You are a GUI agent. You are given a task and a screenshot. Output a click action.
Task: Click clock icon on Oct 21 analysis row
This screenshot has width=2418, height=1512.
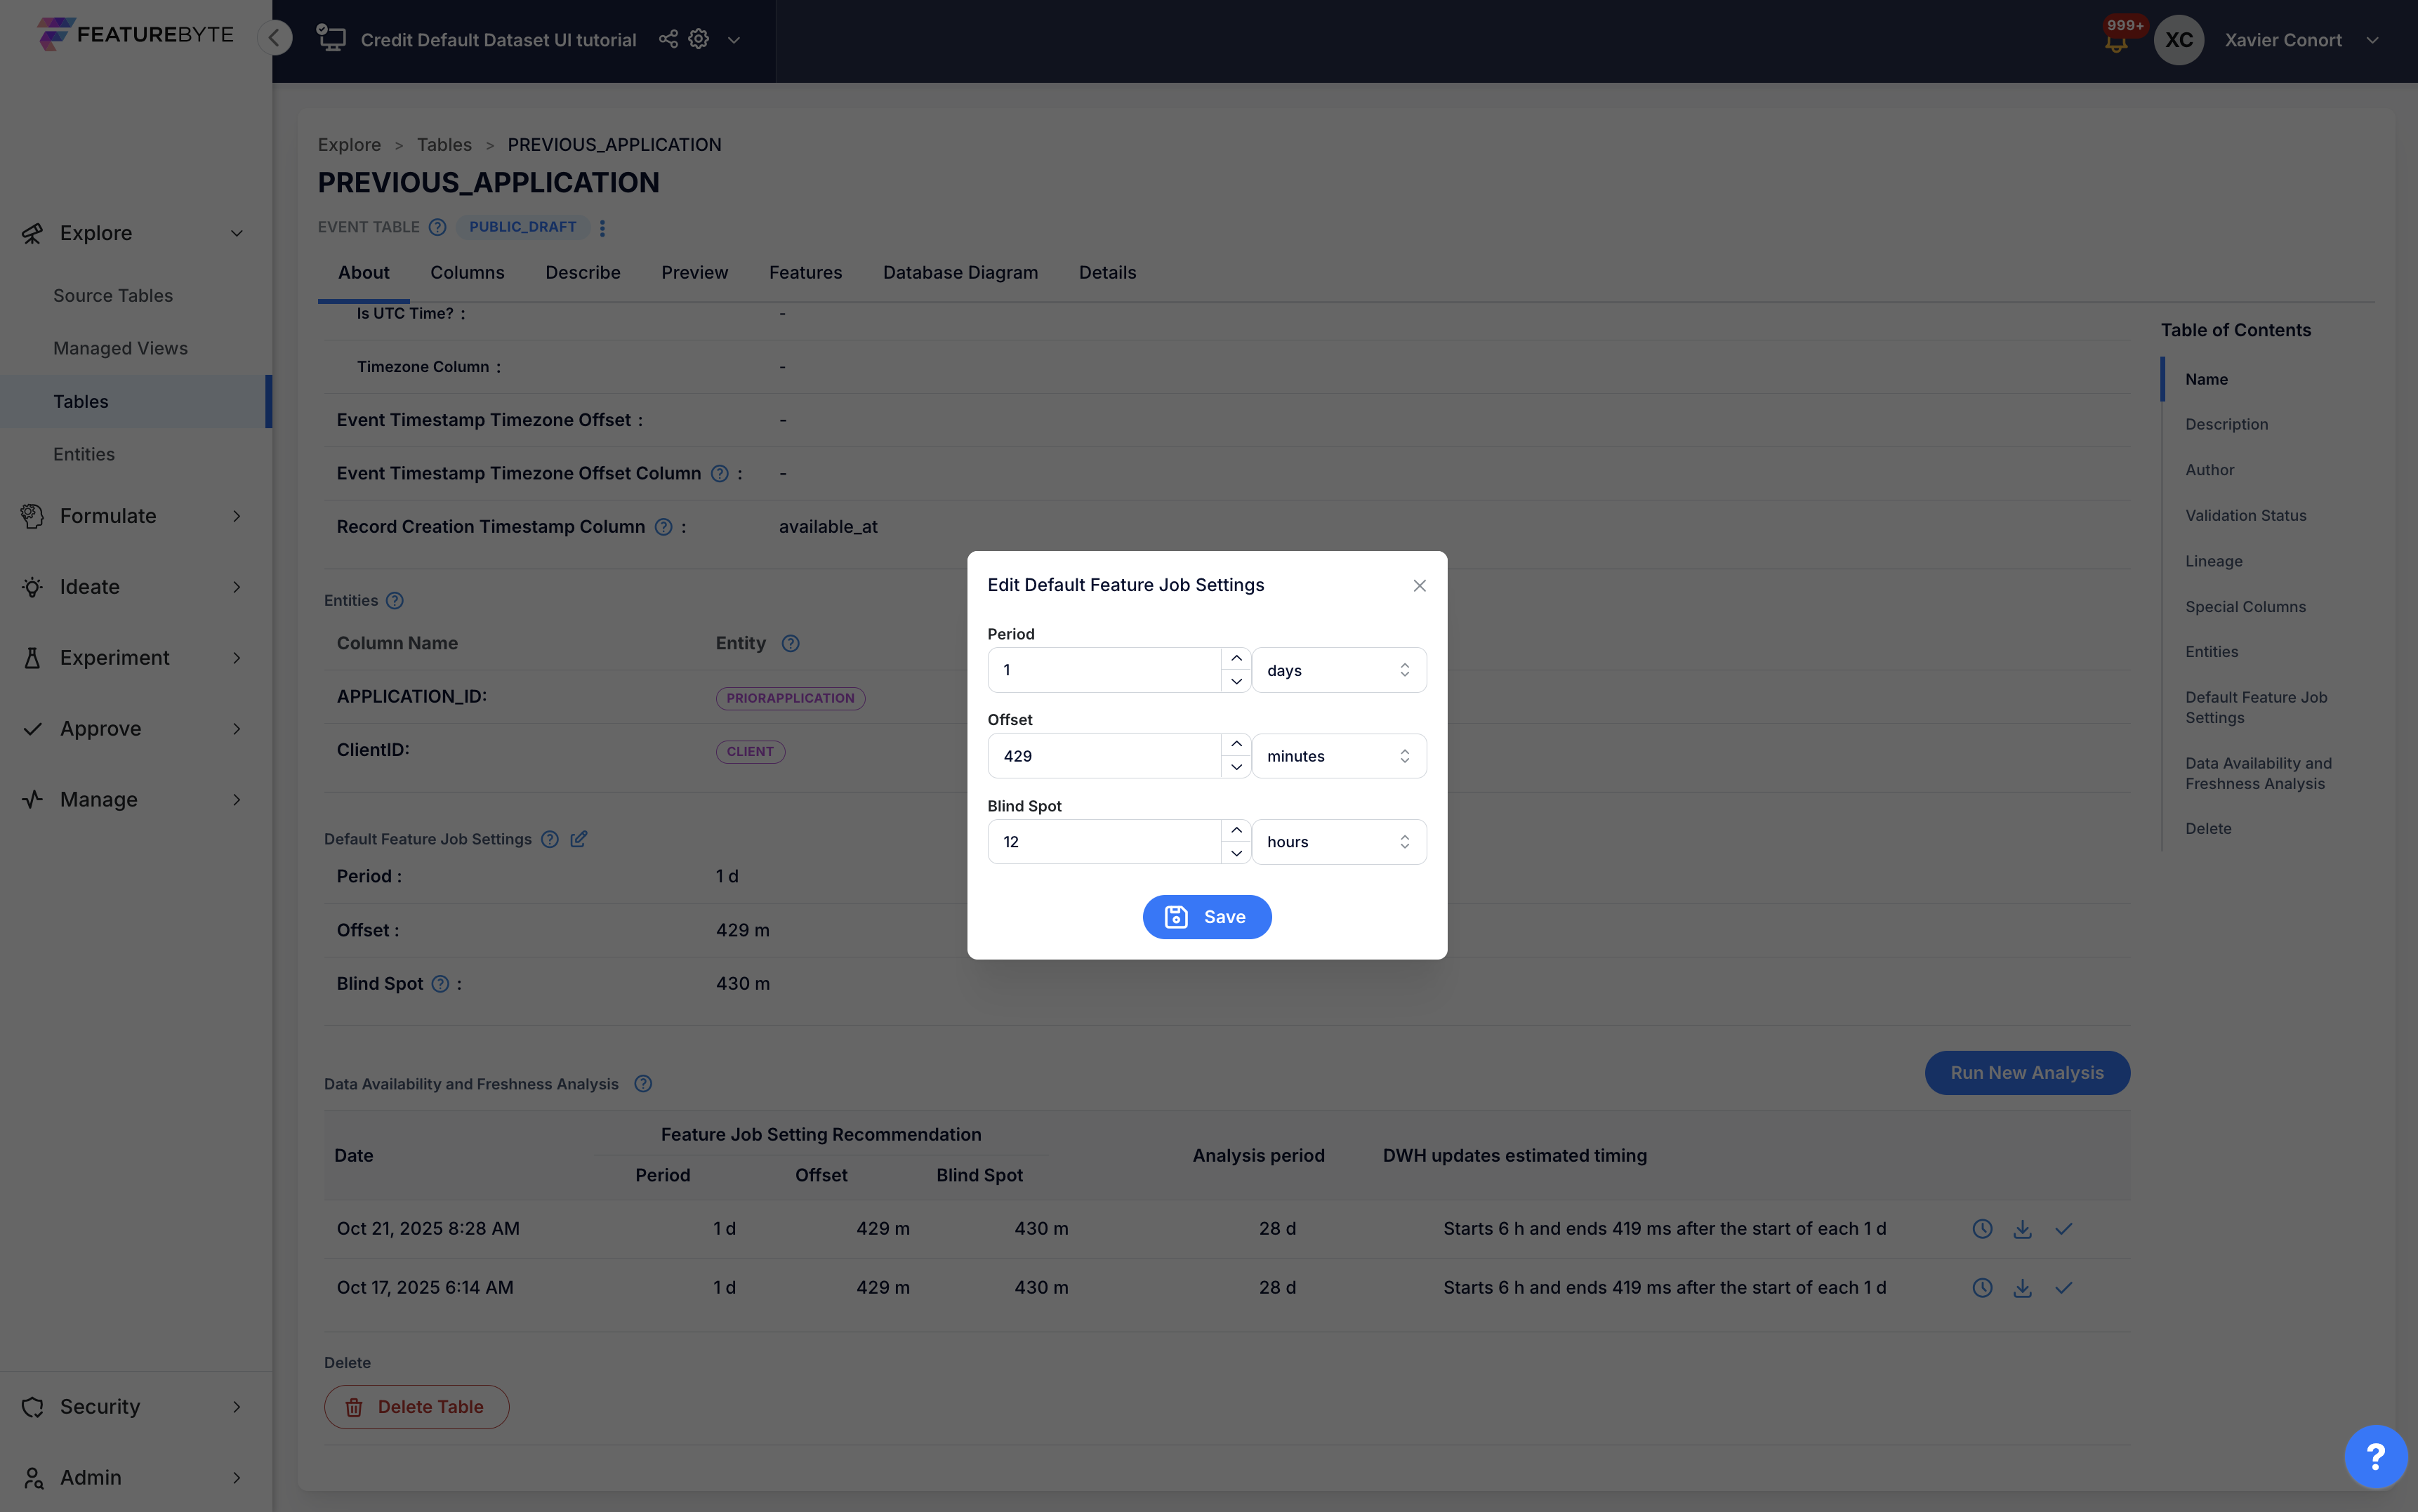[x=1982, y=1229]
